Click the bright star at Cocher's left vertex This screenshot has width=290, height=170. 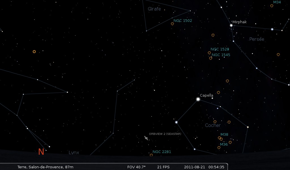[x=176, y=122]
